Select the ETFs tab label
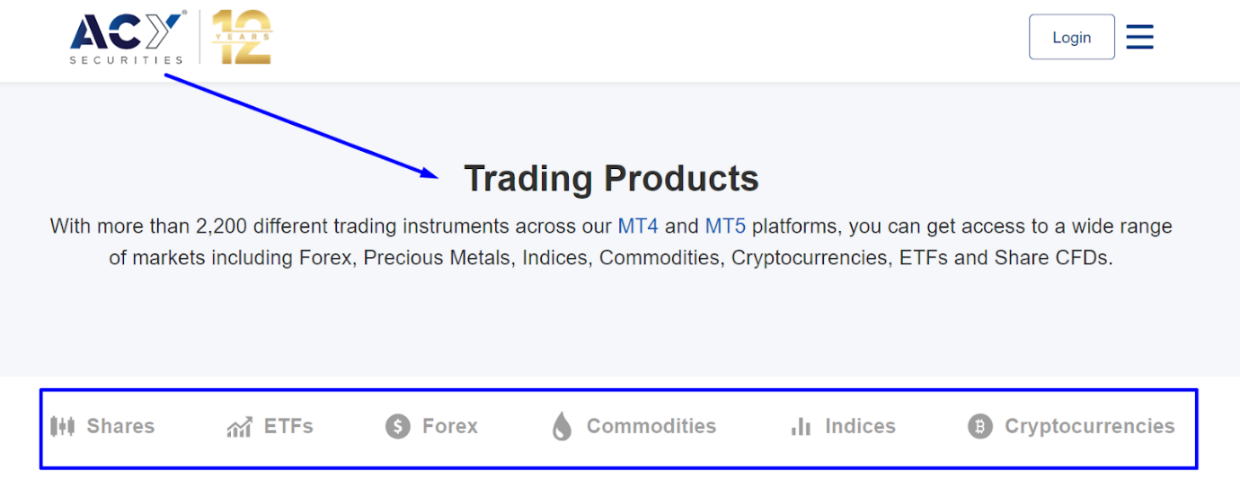Viewport: 1240px width, 479px height. point(288,426)
